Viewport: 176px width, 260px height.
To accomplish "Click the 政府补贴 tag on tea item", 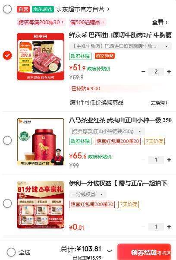I will click(80, 141).
